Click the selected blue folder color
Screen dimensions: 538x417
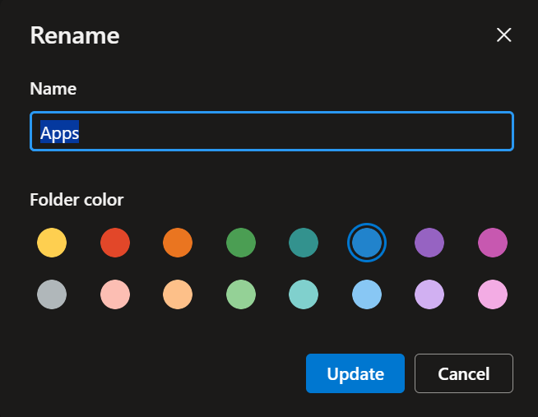tap(367, 243)
